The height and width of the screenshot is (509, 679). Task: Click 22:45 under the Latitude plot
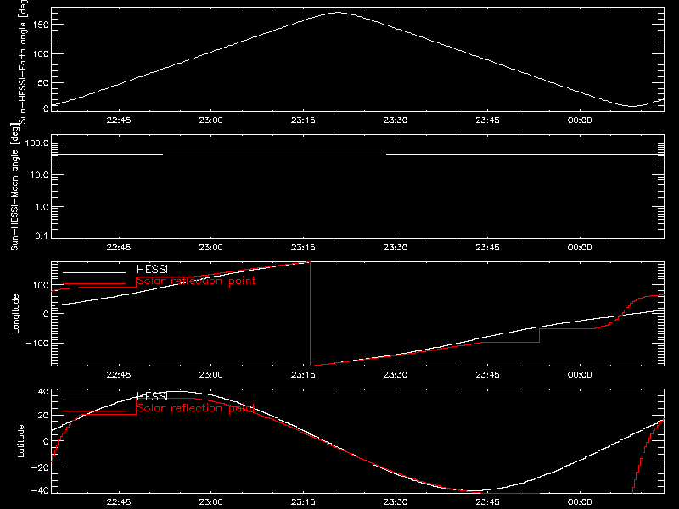point(119,501)
